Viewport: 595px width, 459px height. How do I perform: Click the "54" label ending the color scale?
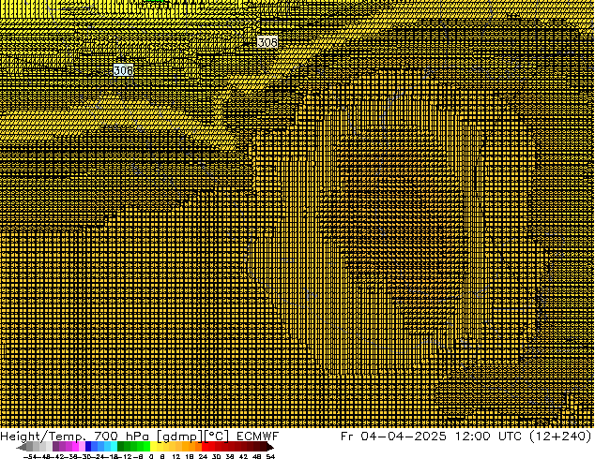click(270, 456)
